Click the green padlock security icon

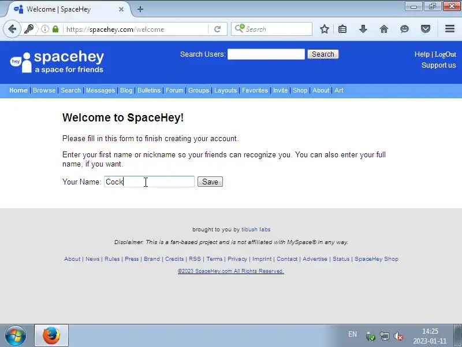[x=55, y=29]
